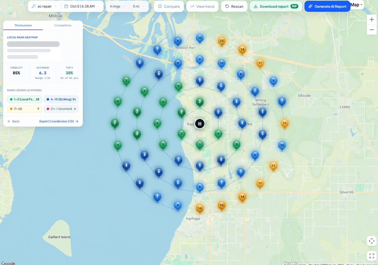Expand the '5 mi' distance dropdown
Screen dimensions: 378x265
pyautogui.click(x=139, y=6)
